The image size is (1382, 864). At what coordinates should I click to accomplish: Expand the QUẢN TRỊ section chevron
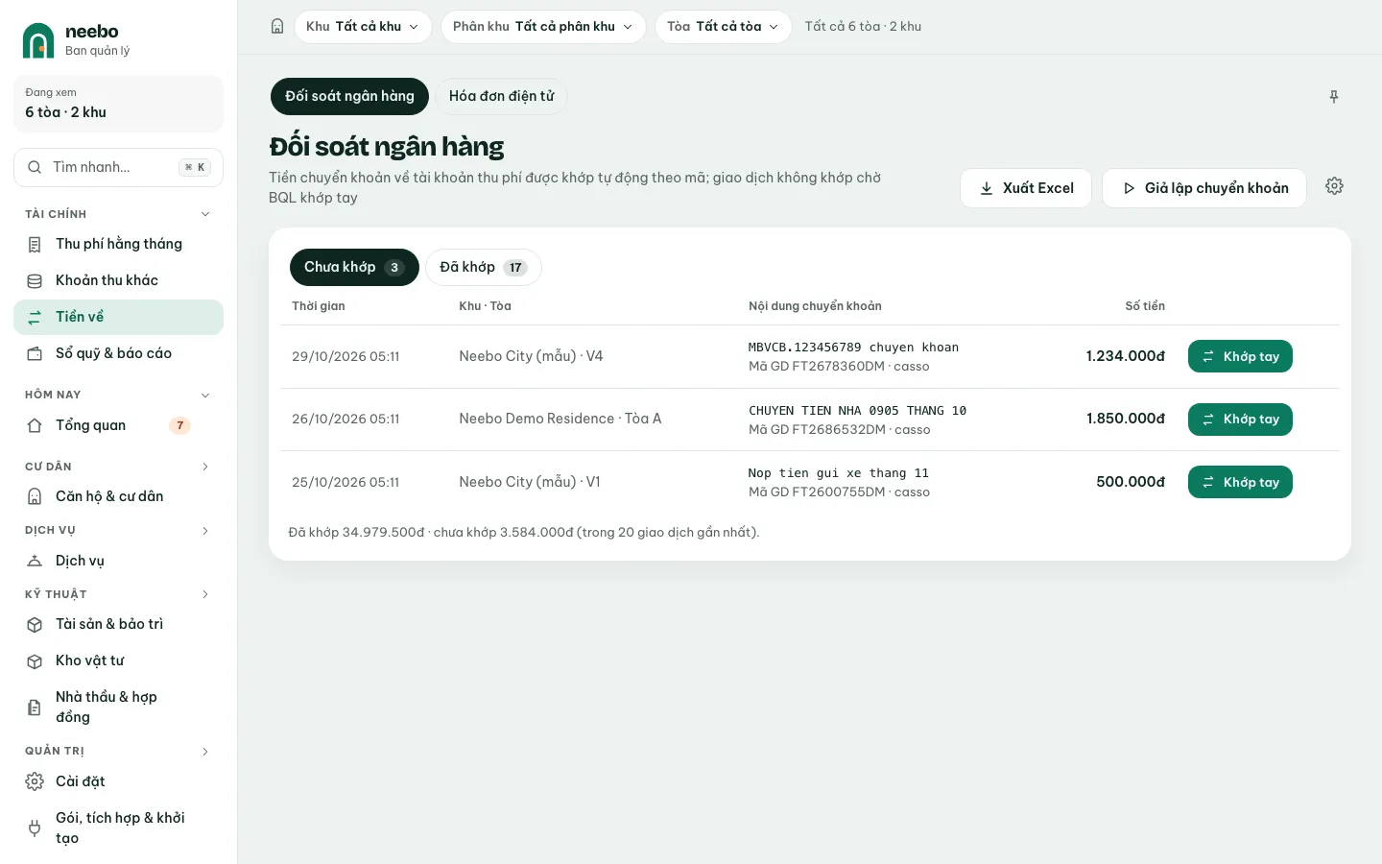tap(205, 751)
